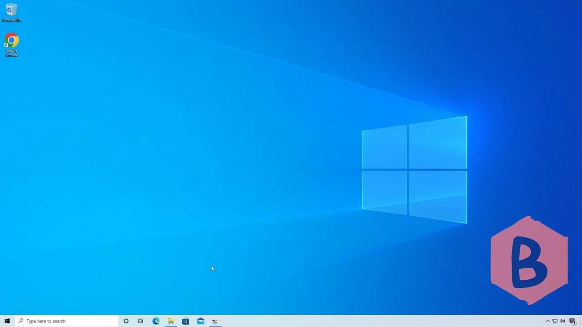Activate Cortana on the taskbar
Image resolution: width=582 pixels, height=327 pixels.
(x=126, y=321)
